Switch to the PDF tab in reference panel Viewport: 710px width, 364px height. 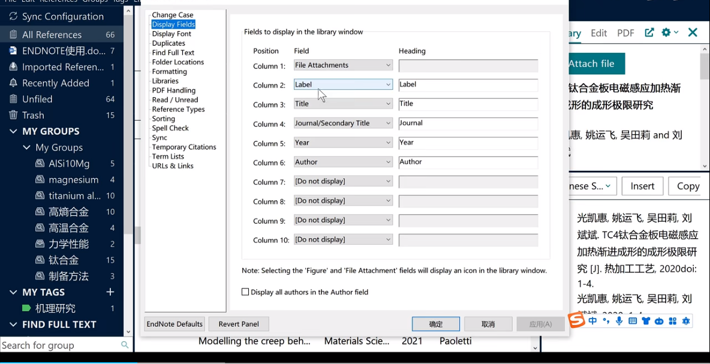tap(625, 33)
